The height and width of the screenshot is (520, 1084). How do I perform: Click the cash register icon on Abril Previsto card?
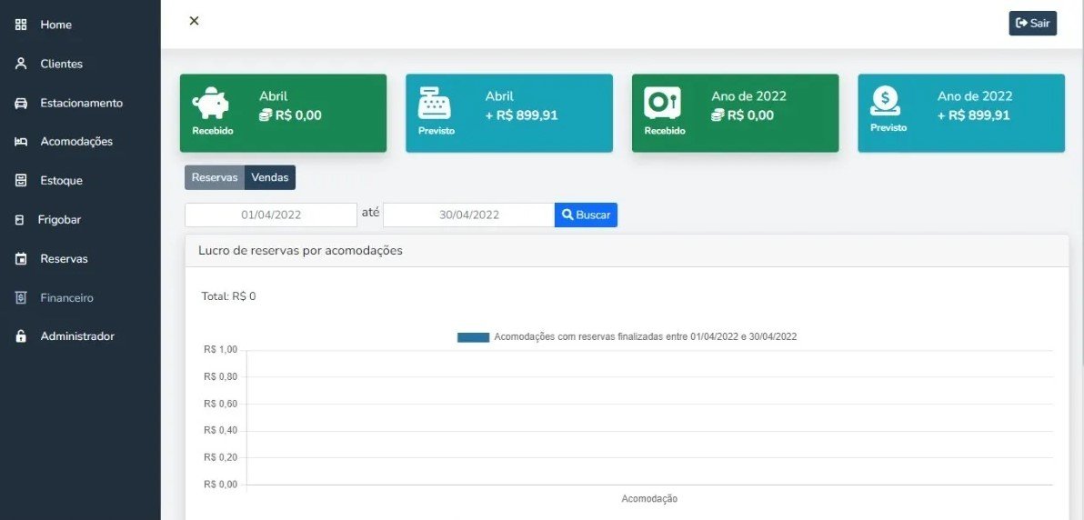(x=435, y=104)
